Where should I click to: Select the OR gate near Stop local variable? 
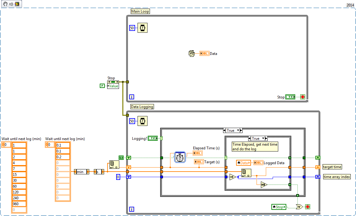click(x=299, y=206)
